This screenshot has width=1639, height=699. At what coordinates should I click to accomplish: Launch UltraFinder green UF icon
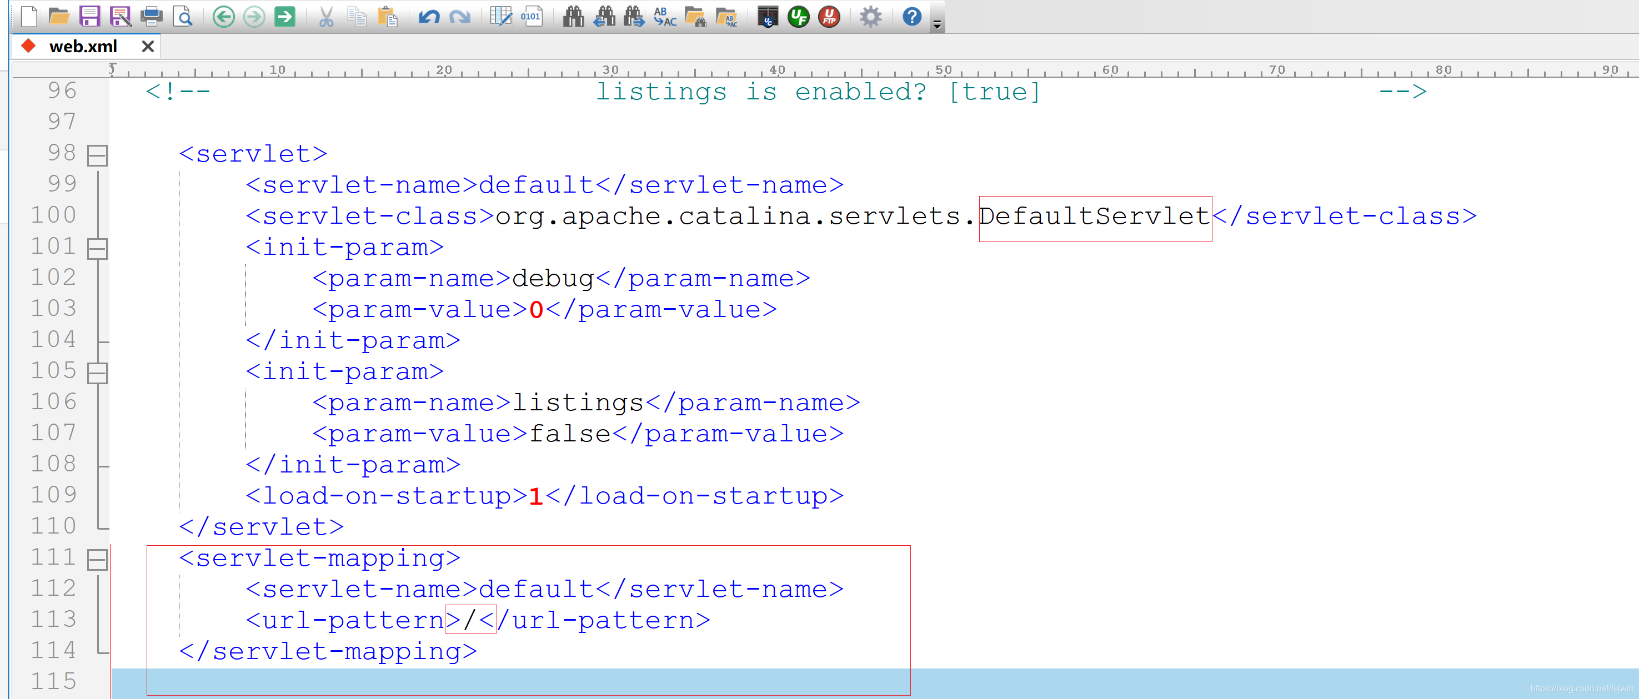pyautogui.click(x=799, y=16)
